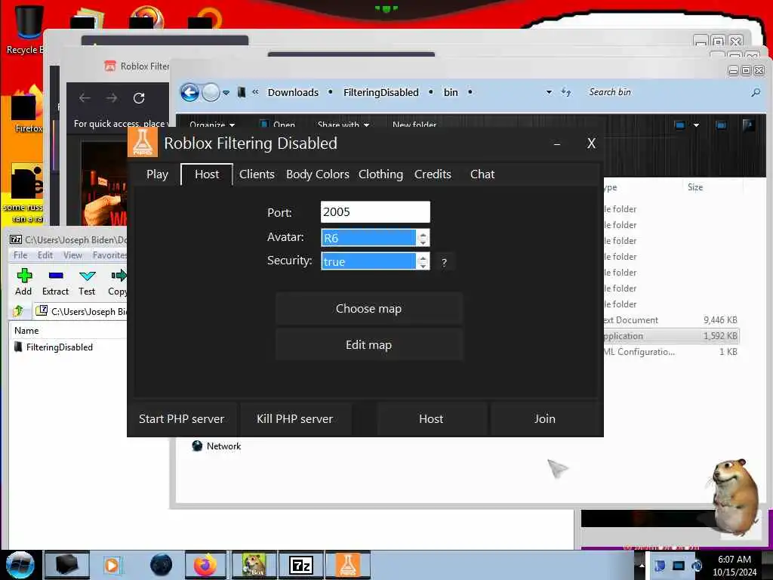Open the 7-Zip File menu
The width and height of the screenshot is (773, 580).
pos(20,255)
